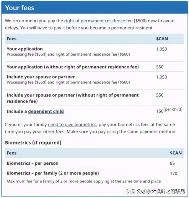Image resolution: width=189 pixels, height=198 pixels.
Task: Select the 85 biometrics fee amount
Action: pyautogui.click(x=172, y=163)
